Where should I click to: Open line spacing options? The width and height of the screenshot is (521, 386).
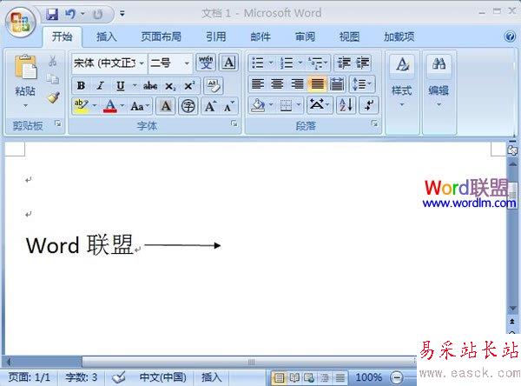[362, 83]
